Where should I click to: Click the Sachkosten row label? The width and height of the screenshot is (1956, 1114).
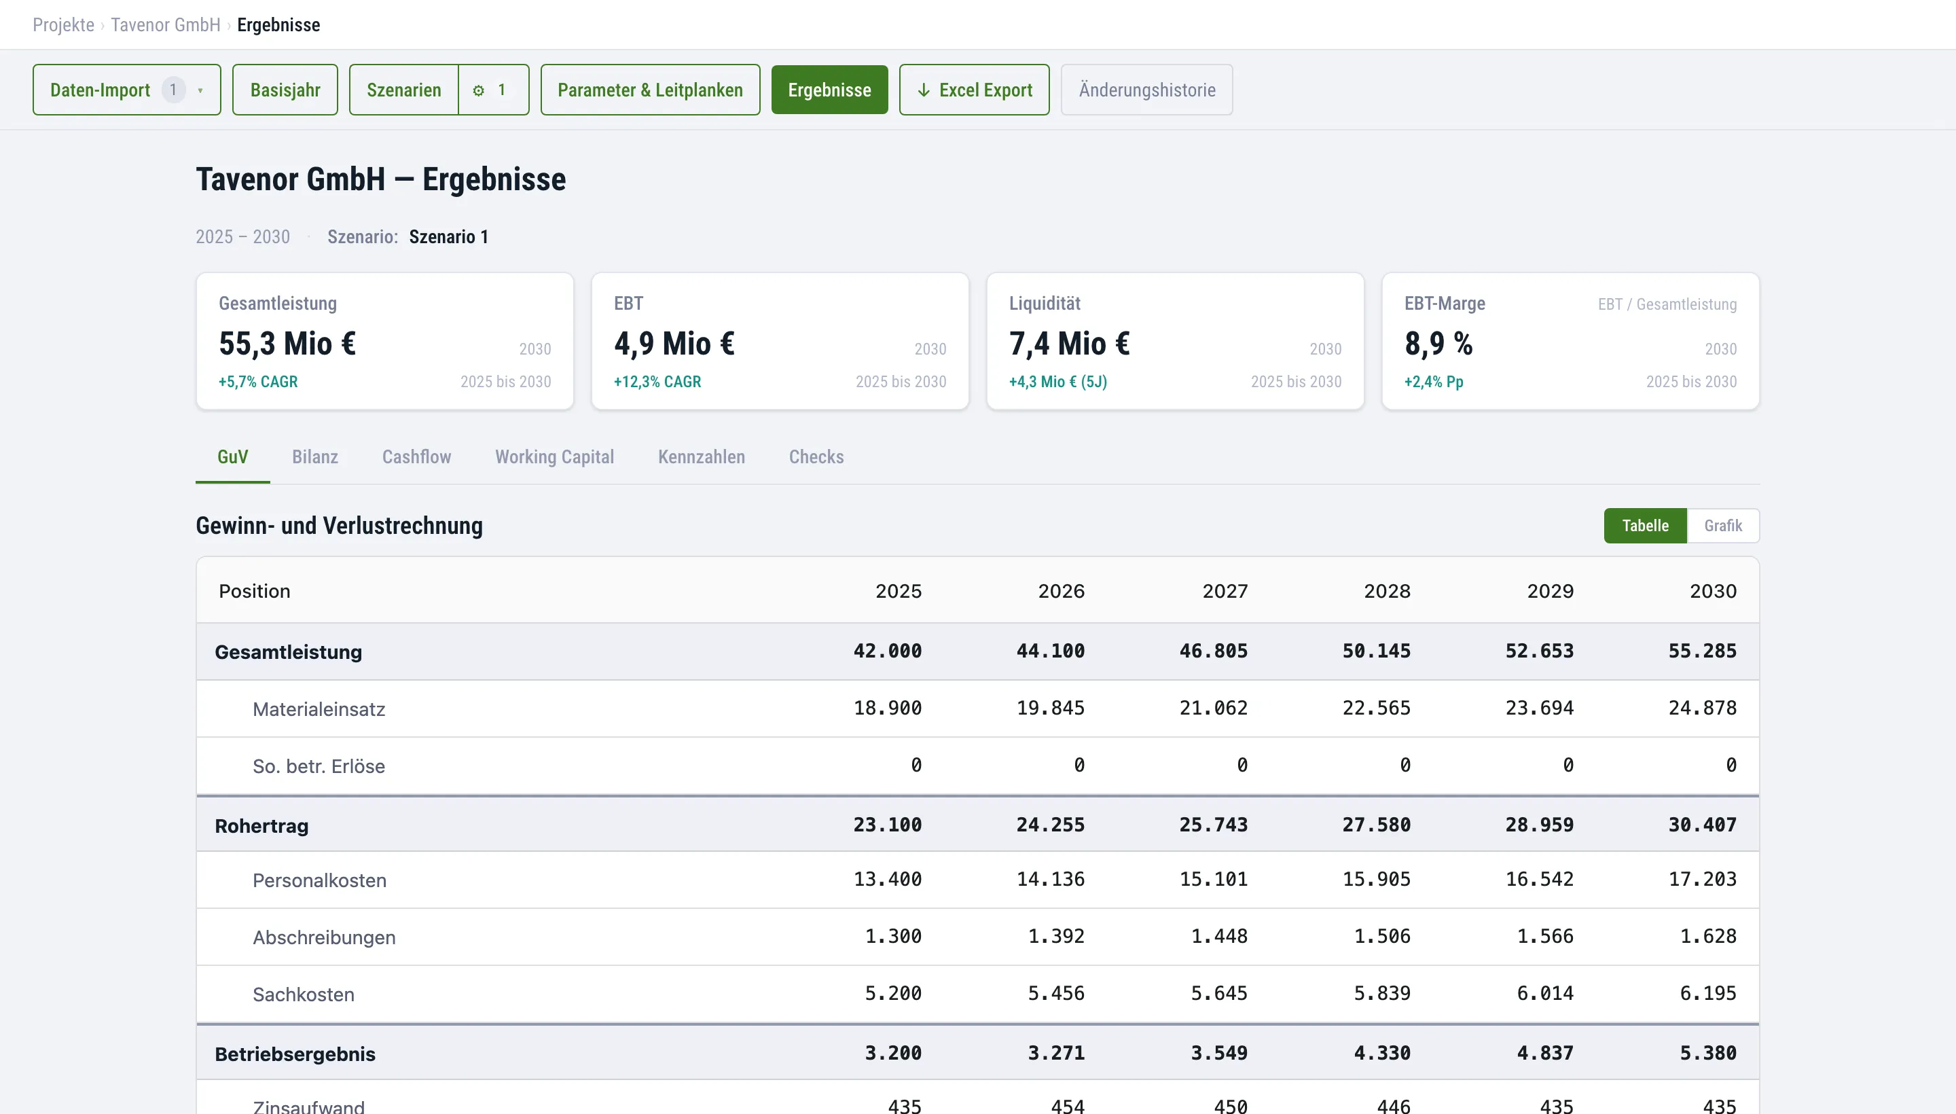click(x=304, y=994)
